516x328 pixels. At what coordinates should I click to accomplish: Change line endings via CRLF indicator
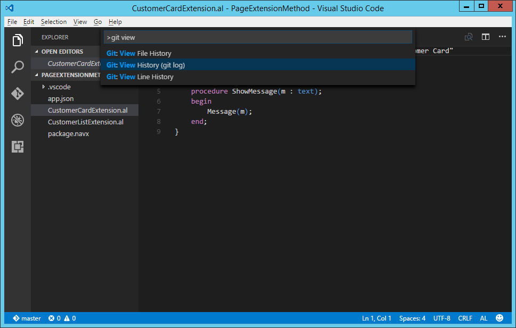coord(465,318)
